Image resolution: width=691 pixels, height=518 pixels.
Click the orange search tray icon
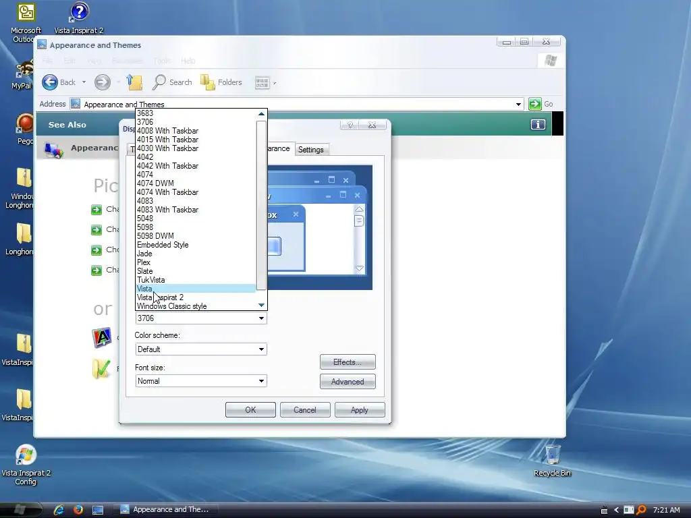tap(642, 510)
